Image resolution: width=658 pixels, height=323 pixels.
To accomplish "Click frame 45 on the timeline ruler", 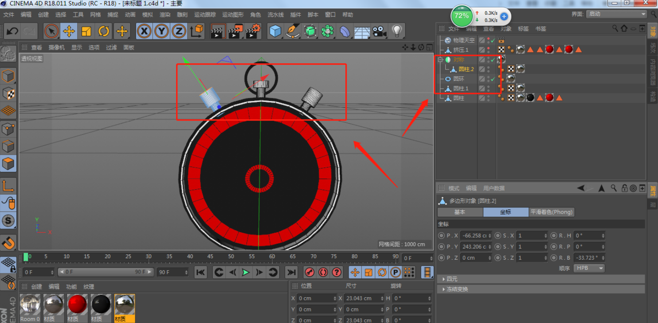I will point(211,257).
